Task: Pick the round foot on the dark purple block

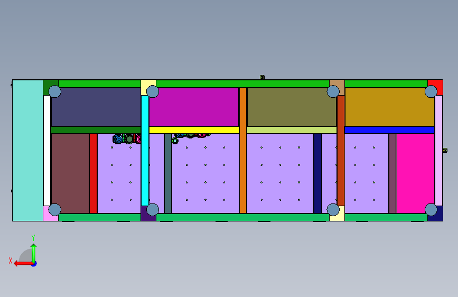Action: tap(153, 210)
